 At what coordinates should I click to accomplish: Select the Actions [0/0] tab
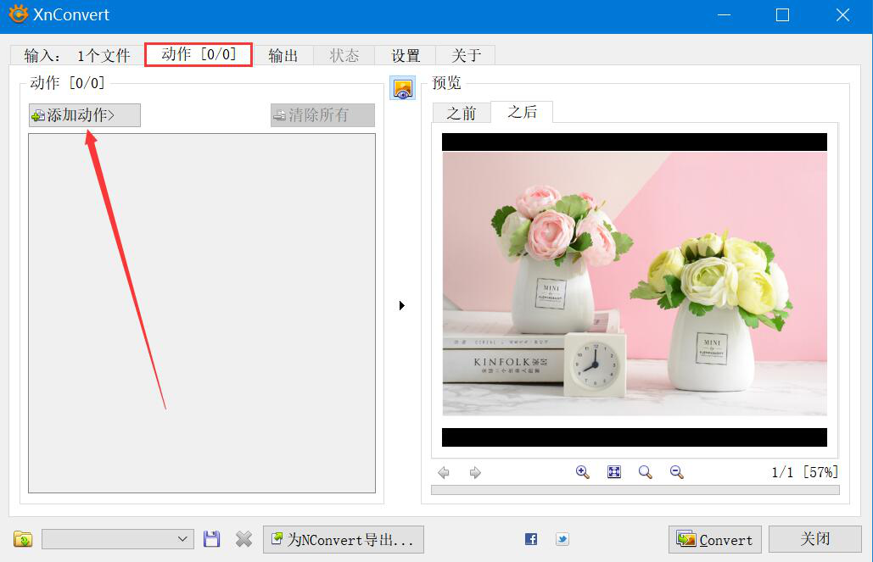coord(199,54)
